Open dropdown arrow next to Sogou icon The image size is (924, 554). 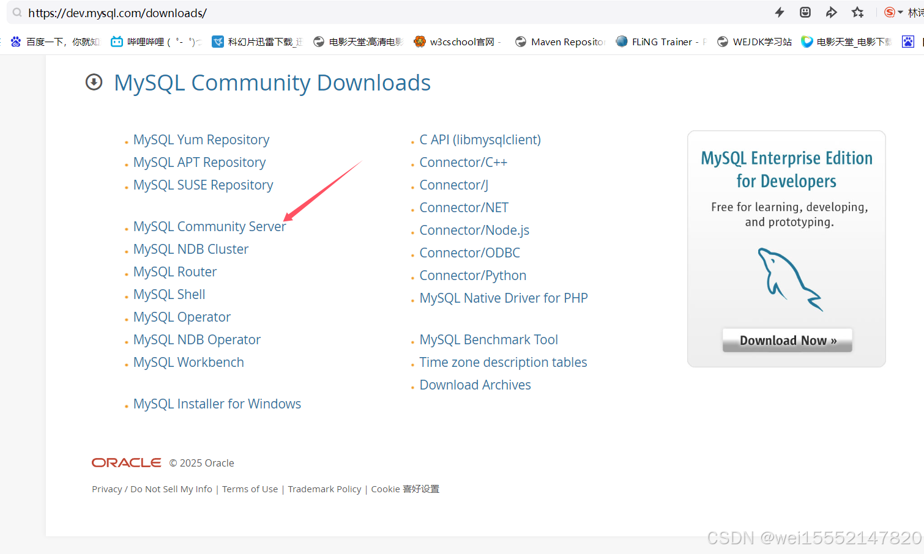point(900,12)
